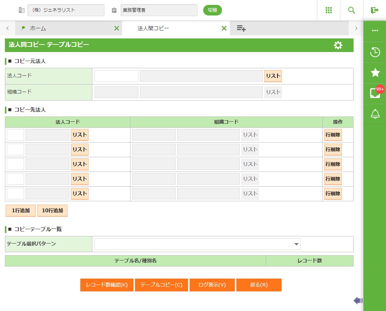
Task: Click the コピー元法人 法人コード input field
Action: (x=116, y=76)
